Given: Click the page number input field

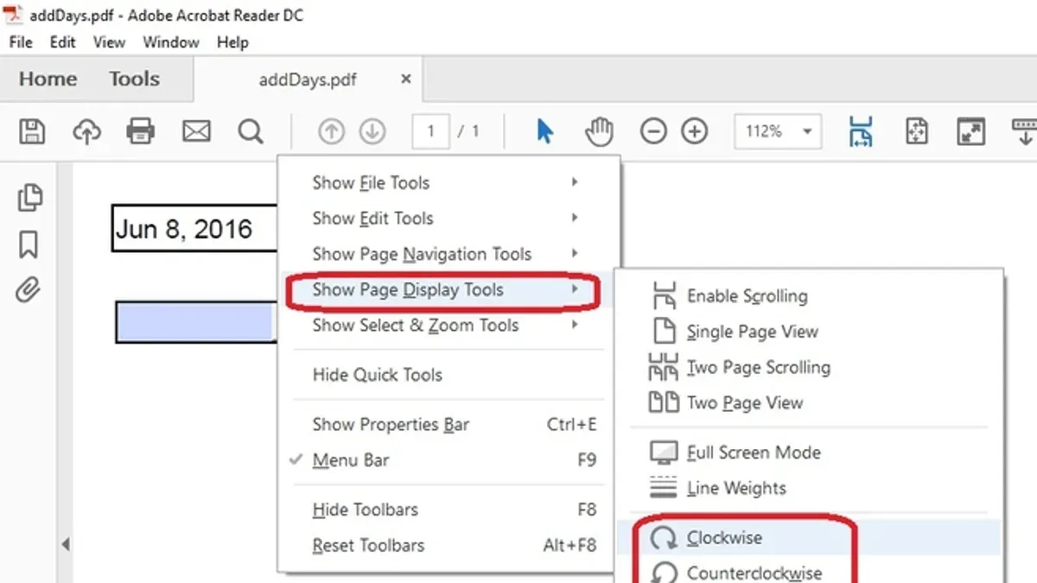Looking at the screenshot, I should (x=431, y=131).
